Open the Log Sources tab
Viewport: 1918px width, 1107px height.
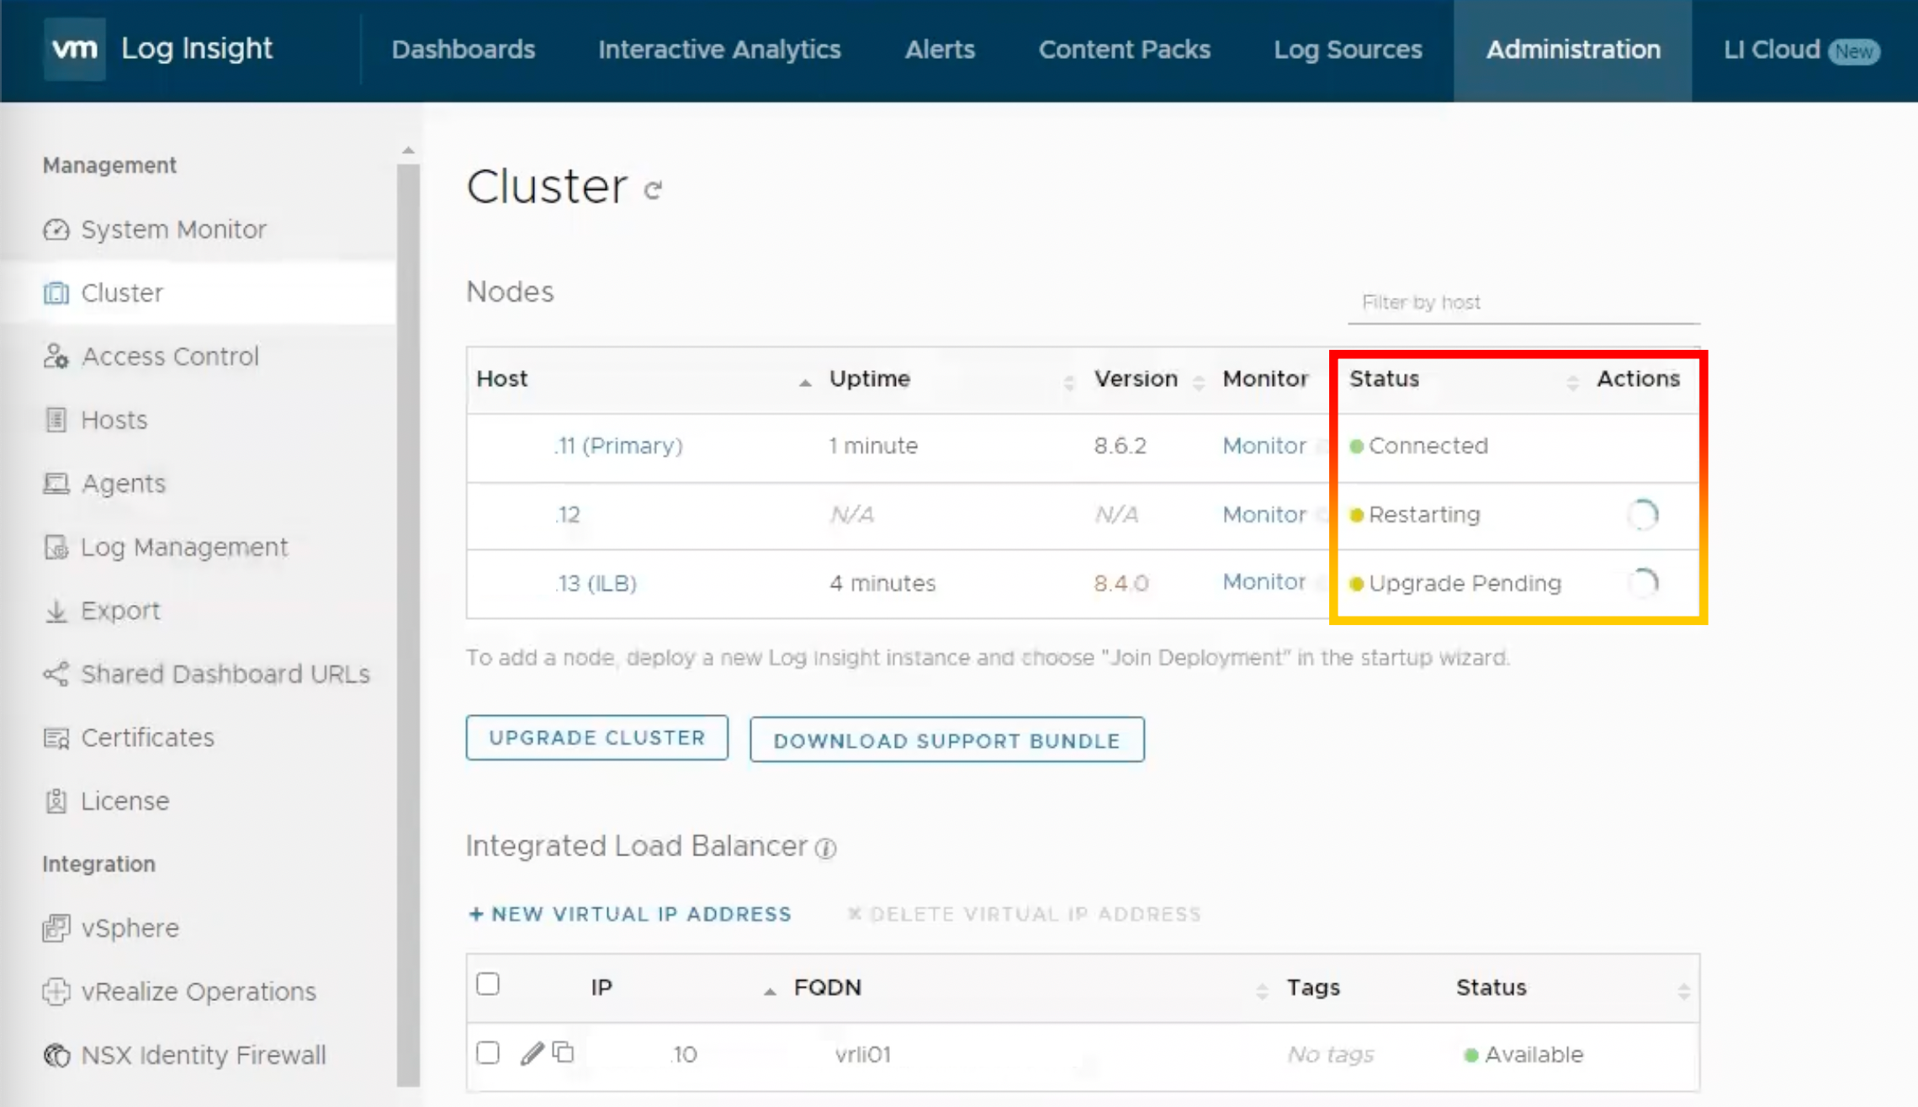pyautogui.click(x=1348, y=50)
